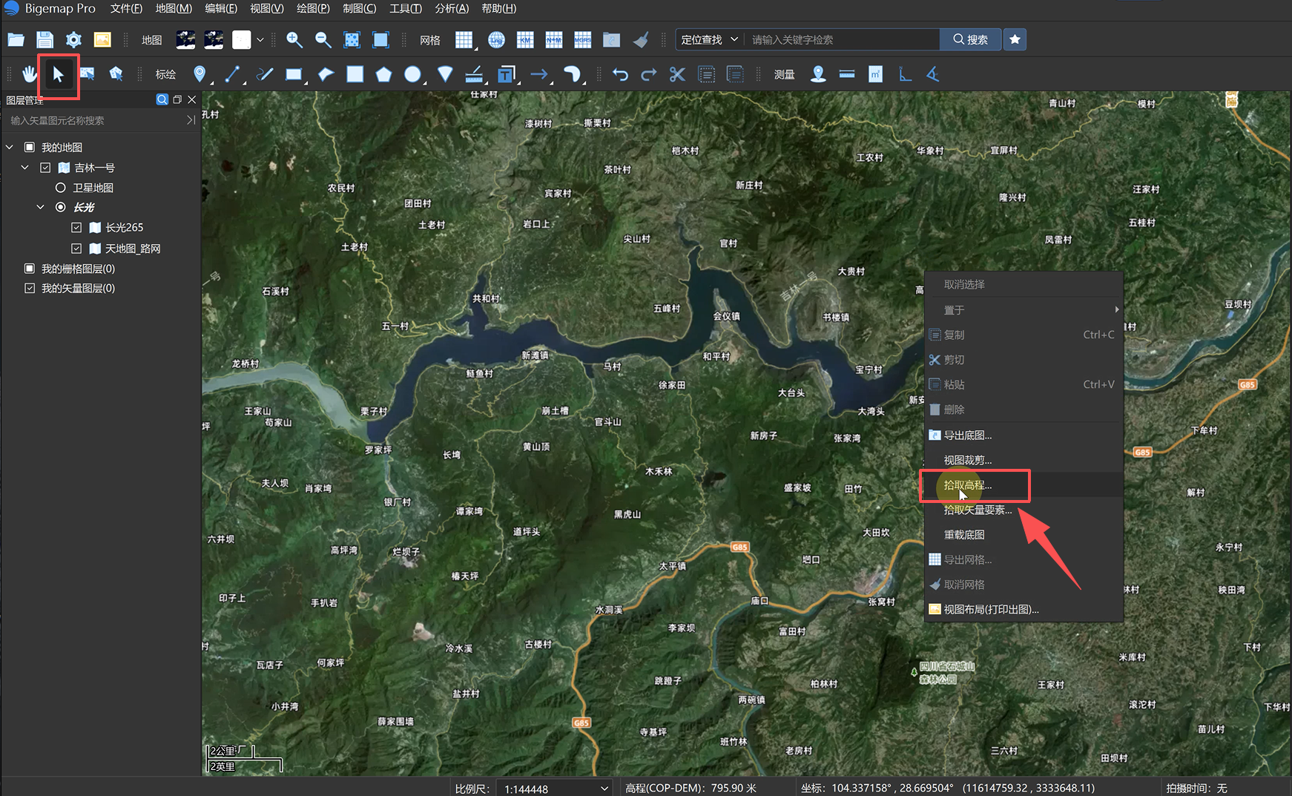Toggle the 我的地图 checkbox
Screen dimensions: 1292x796
click(x=30, y=147)
